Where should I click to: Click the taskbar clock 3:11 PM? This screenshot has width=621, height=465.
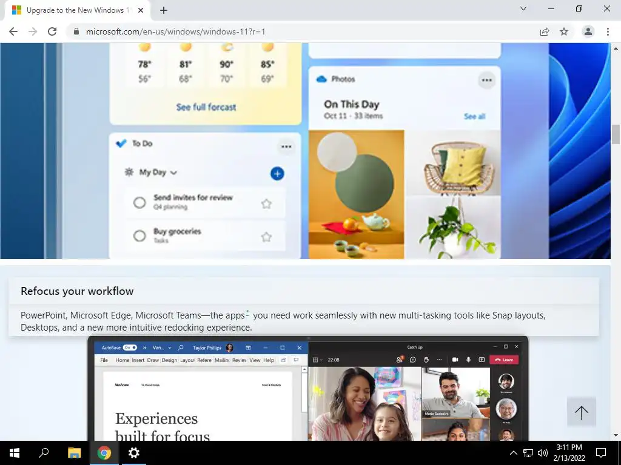coord(569,447)
